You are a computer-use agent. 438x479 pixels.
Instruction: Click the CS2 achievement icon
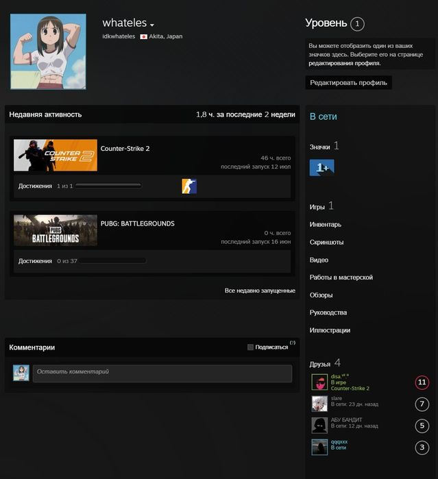coord(189,186)
